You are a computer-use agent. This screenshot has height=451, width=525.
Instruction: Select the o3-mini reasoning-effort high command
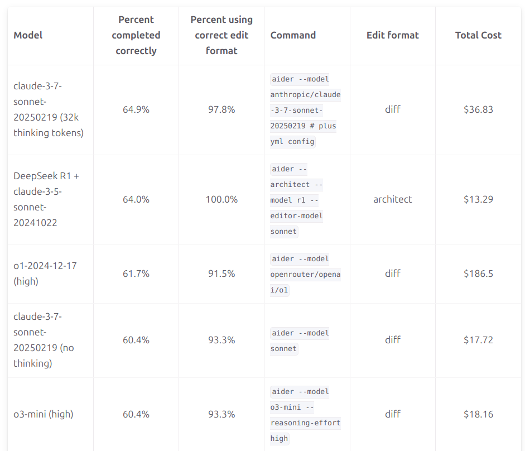pyautogui.click(x=305, y=415)
